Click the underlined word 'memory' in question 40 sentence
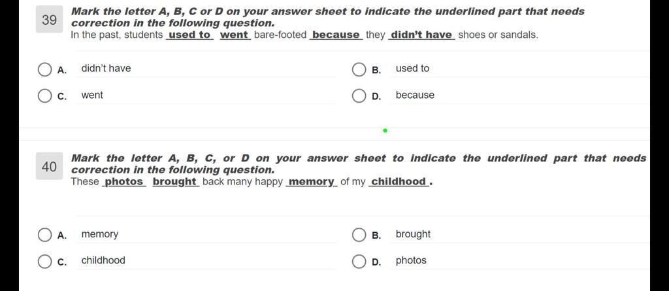Viewport: 669px width, 291px height. pos(312,182)
